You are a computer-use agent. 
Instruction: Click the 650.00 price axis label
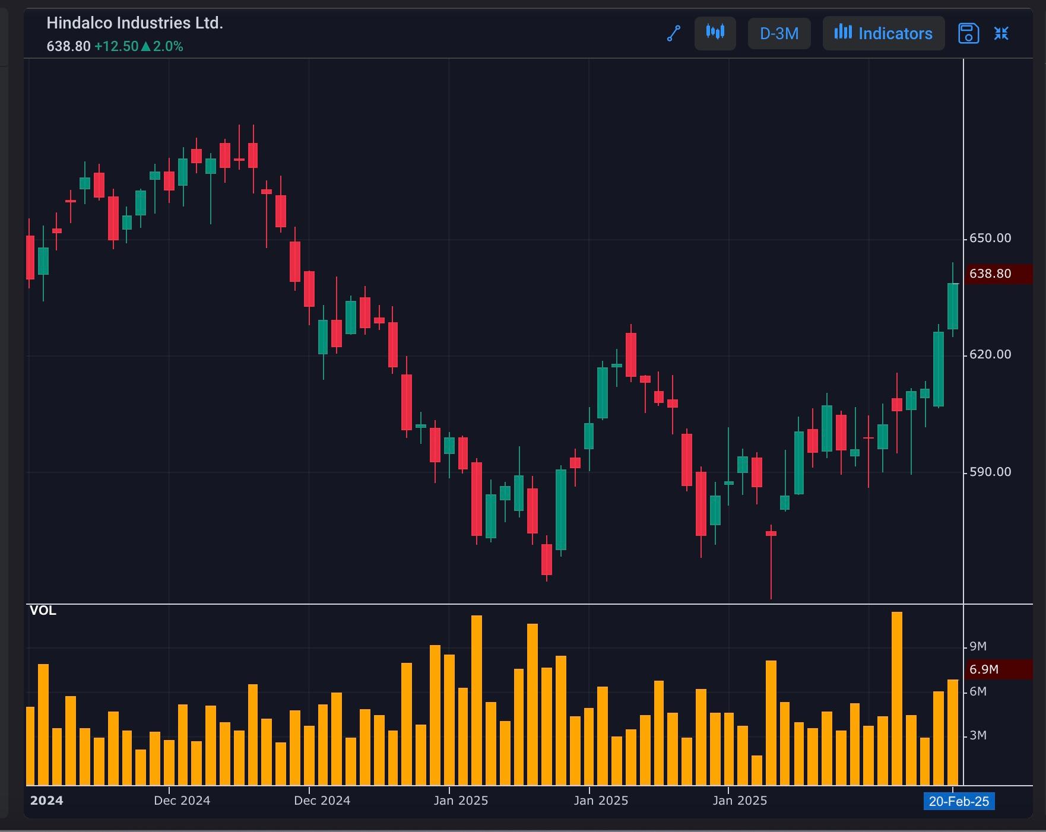990,238
